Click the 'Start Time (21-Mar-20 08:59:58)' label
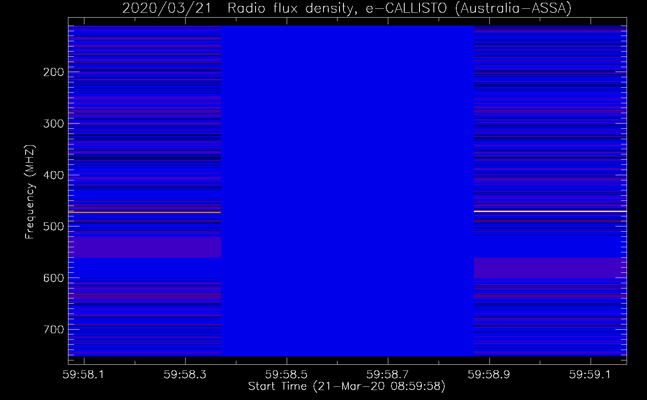Image resolution: width=647 pixels, height=400 pixels. [347, 386]
